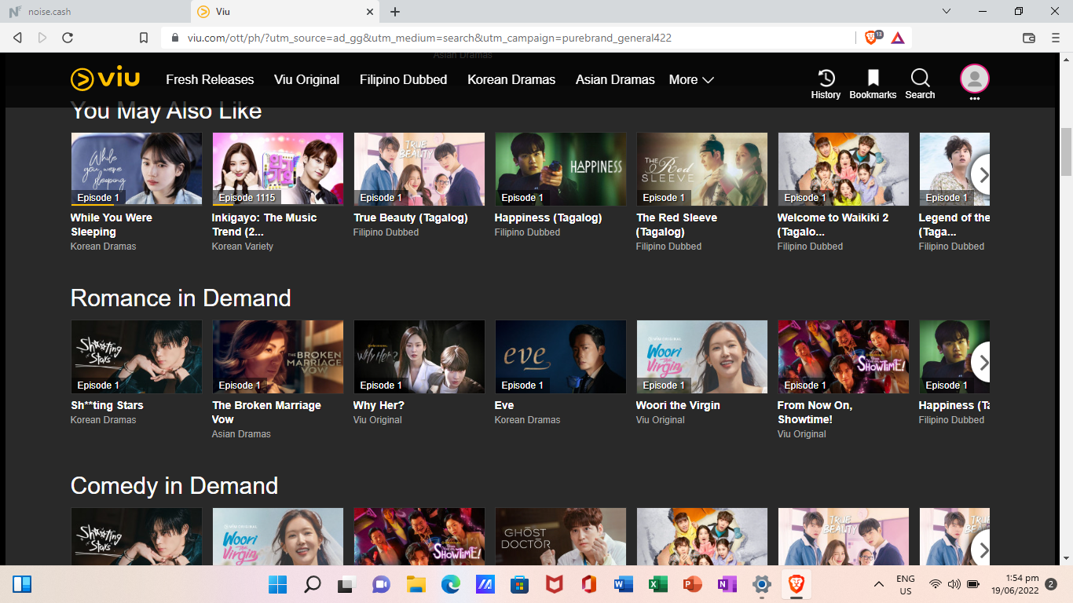Open Microsoft Edge from the taskbar
This screenshot has width=1073, height=603.
click(x=450, y=585)
